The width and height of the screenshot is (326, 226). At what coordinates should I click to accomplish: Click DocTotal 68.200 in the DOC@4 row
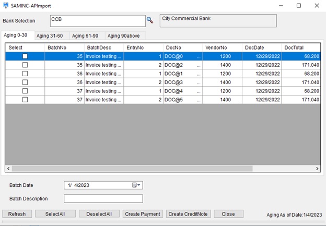[301, 91]
